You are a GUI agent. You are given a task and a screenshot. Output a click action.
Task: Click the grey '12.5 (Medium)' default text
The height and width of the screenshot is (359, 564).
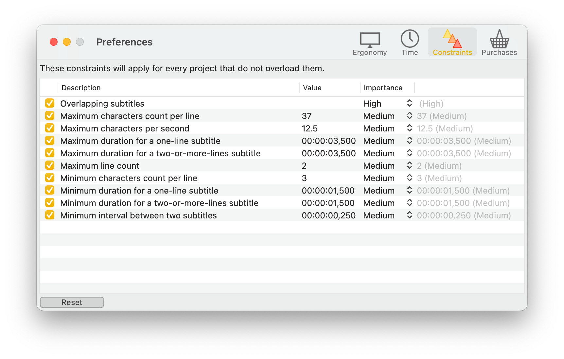pyautogui.click(x=445, y=128)
